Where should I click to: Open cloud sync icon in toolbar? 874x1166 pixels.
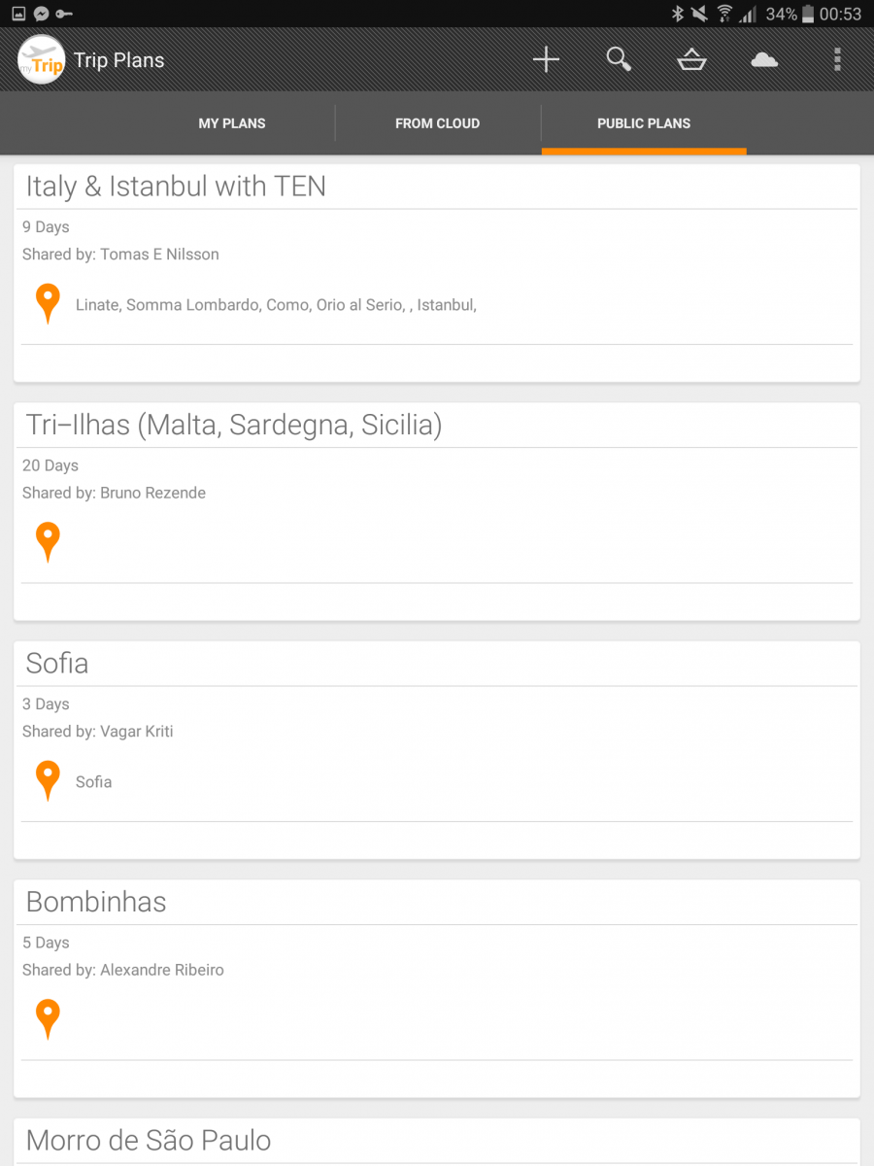tap(764, 60)
